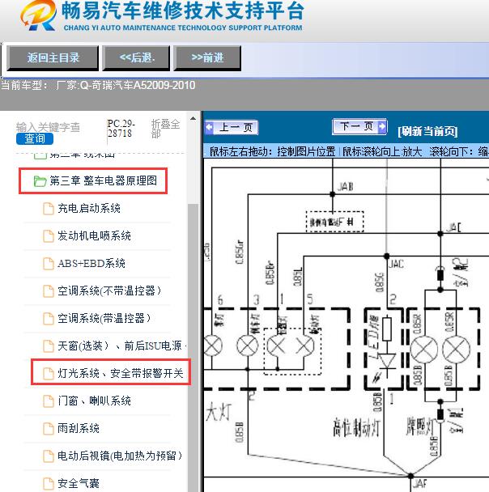Open 天窗(选装)、前后ISU电源 document
The width and height of the screenshot is (489, 492).
pos(121,346)
